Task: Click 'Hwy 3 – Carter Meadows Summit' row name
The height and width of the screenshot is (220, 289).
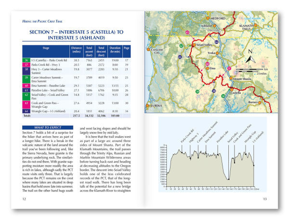Action: click(x=47, y=71)
